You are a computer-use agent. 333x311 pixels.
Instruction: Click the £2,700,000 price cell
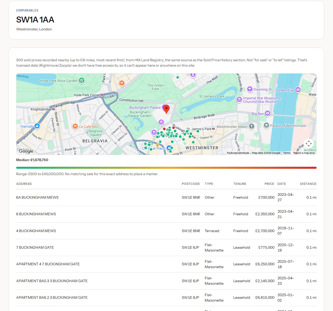[x=265, y=231]
